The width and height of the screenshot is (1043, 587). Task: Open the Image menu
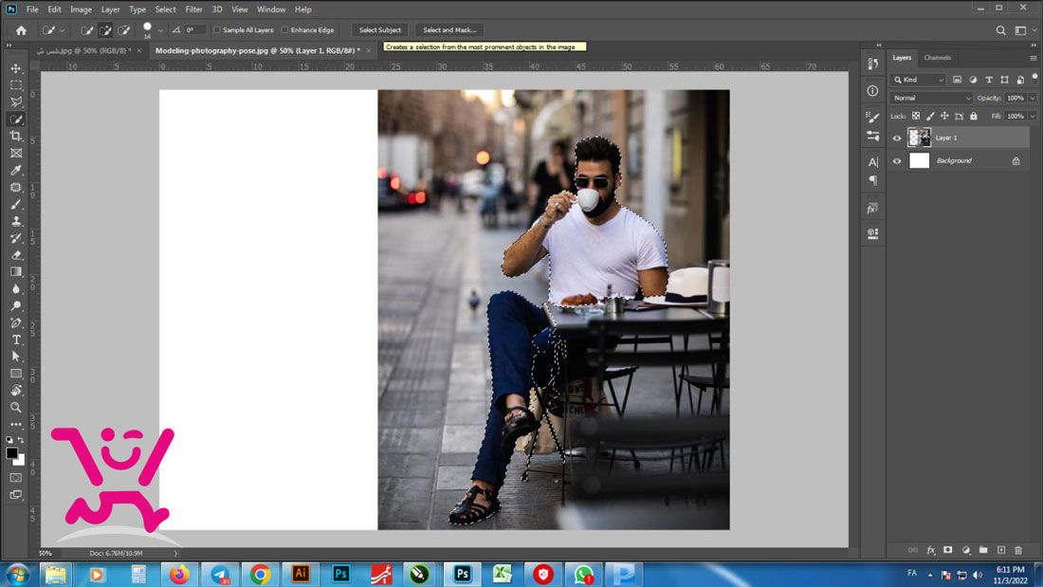click(81, 9)
